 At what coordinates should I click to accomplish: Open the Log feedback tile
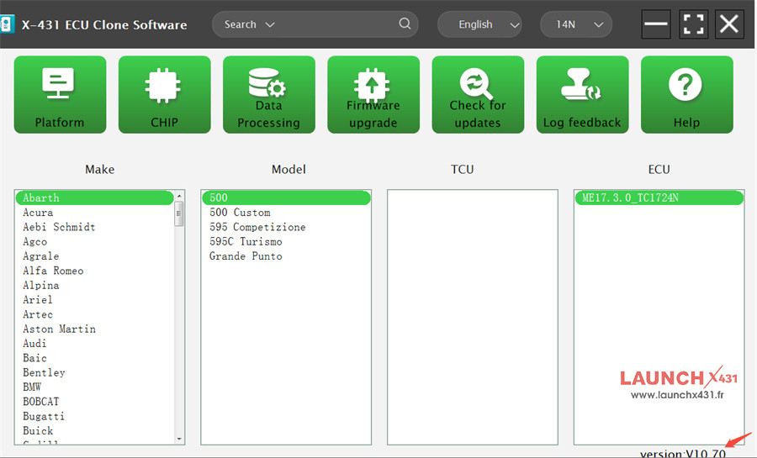click(x=582, y=94)
